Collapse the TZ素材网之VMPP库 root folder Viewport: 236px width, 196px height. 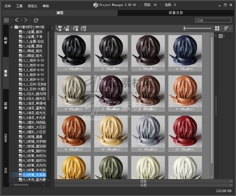coord(12,27)
